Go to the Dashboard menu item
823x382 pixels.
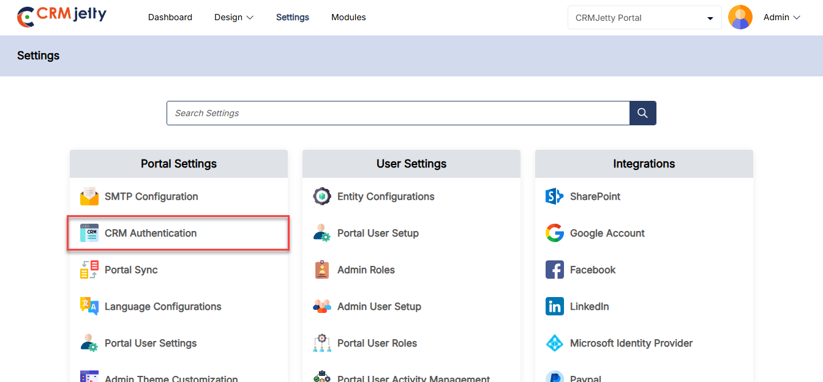click(x=170, y=17)
